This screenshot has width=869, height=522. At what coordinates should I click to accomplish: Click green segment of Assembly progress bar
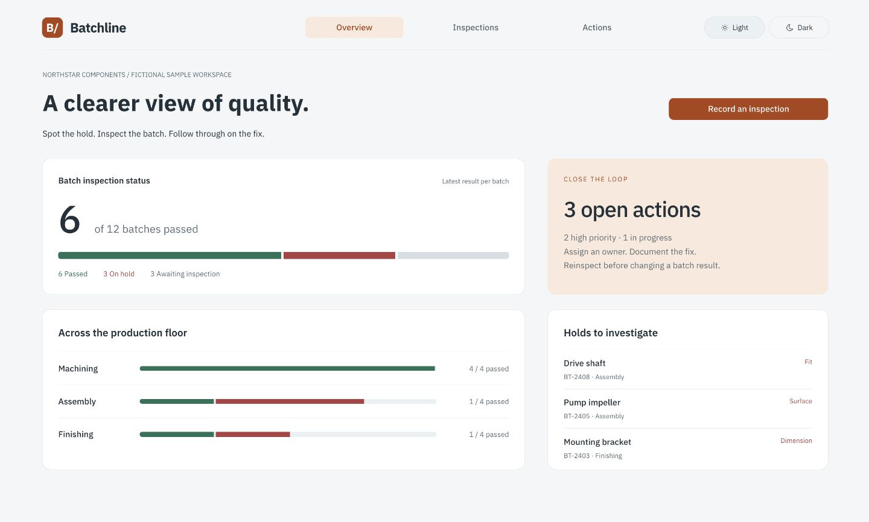tap(177, 401)
